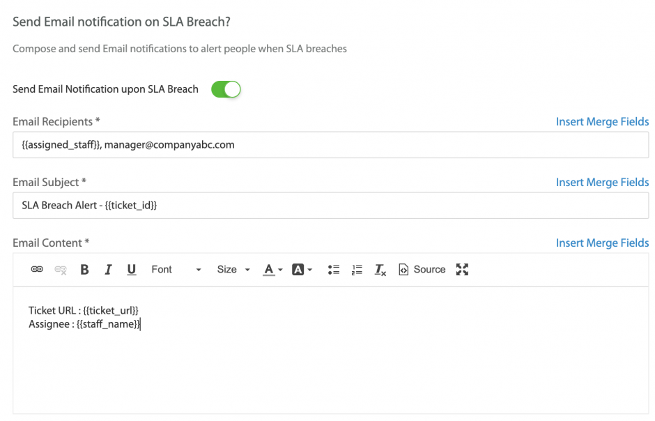The height and width of the screenshot is (421, 655).
Task: Open the Size dropdown
Action: click(233, 270)
